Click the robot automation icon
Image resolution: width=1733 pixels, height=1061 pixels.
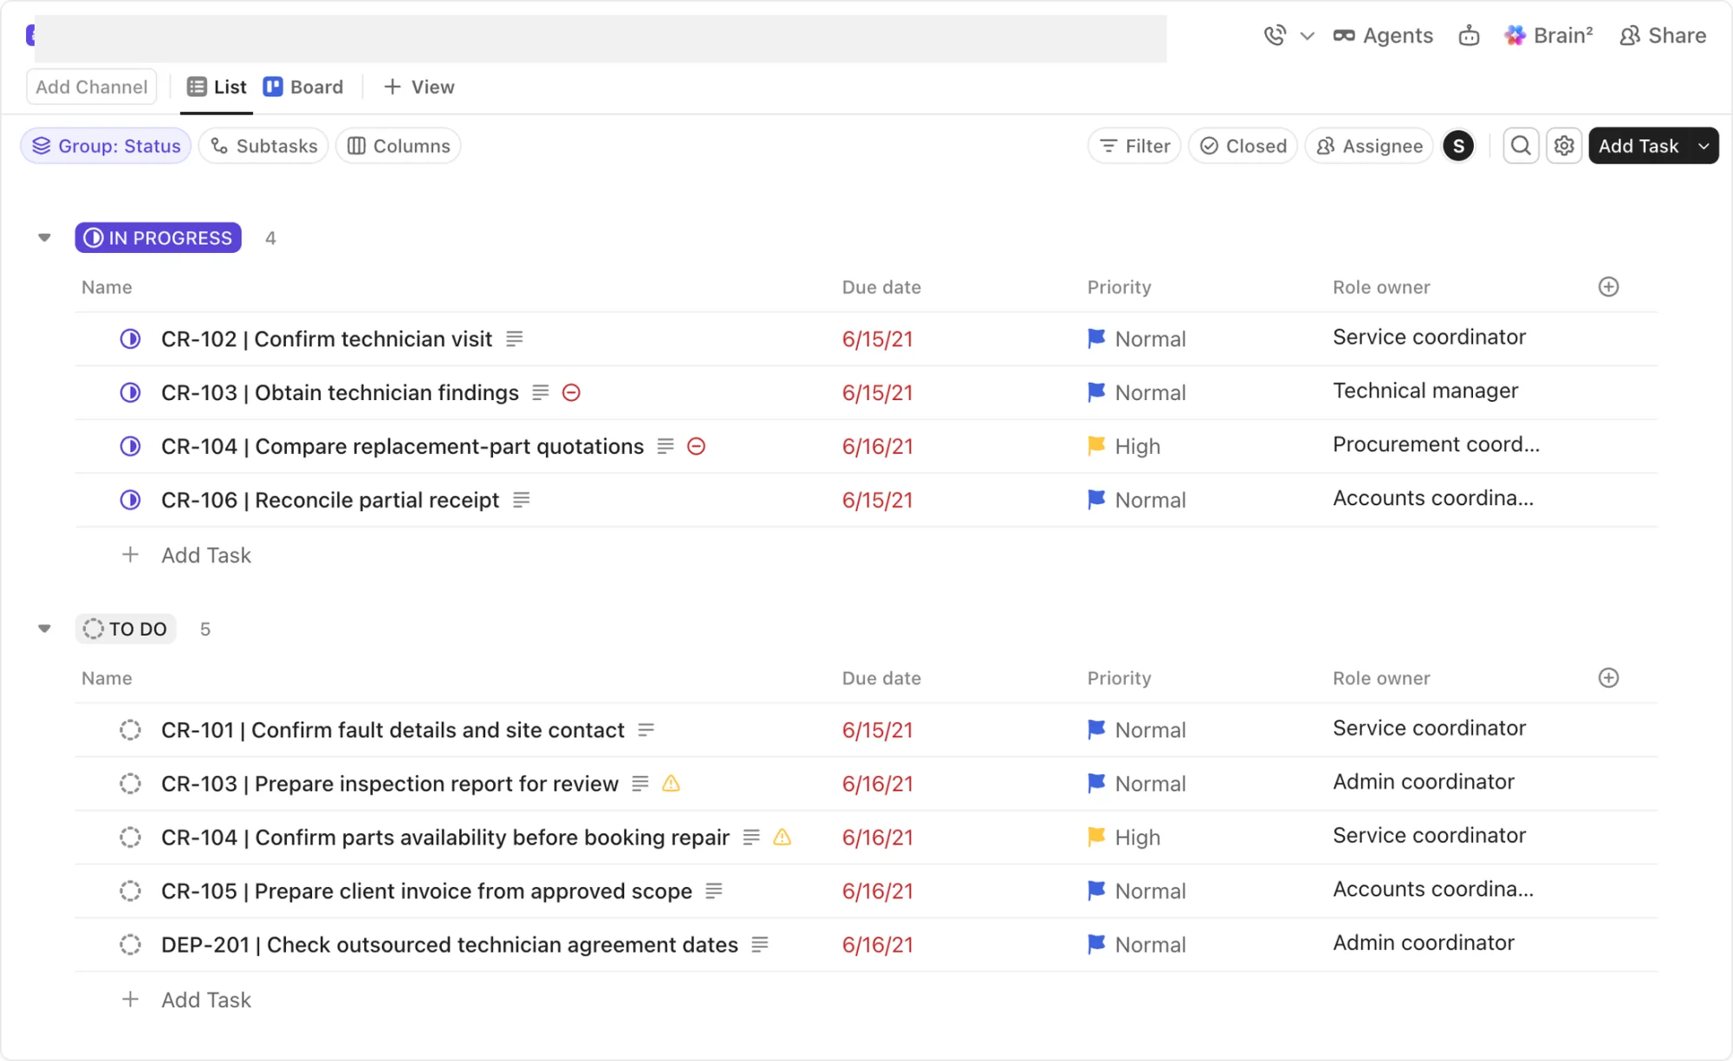coord(1469,36)
